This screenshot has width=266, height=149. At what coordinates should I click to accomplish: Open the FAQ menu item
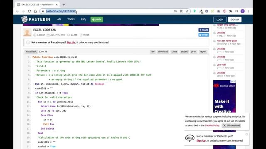tap(83, 19)
